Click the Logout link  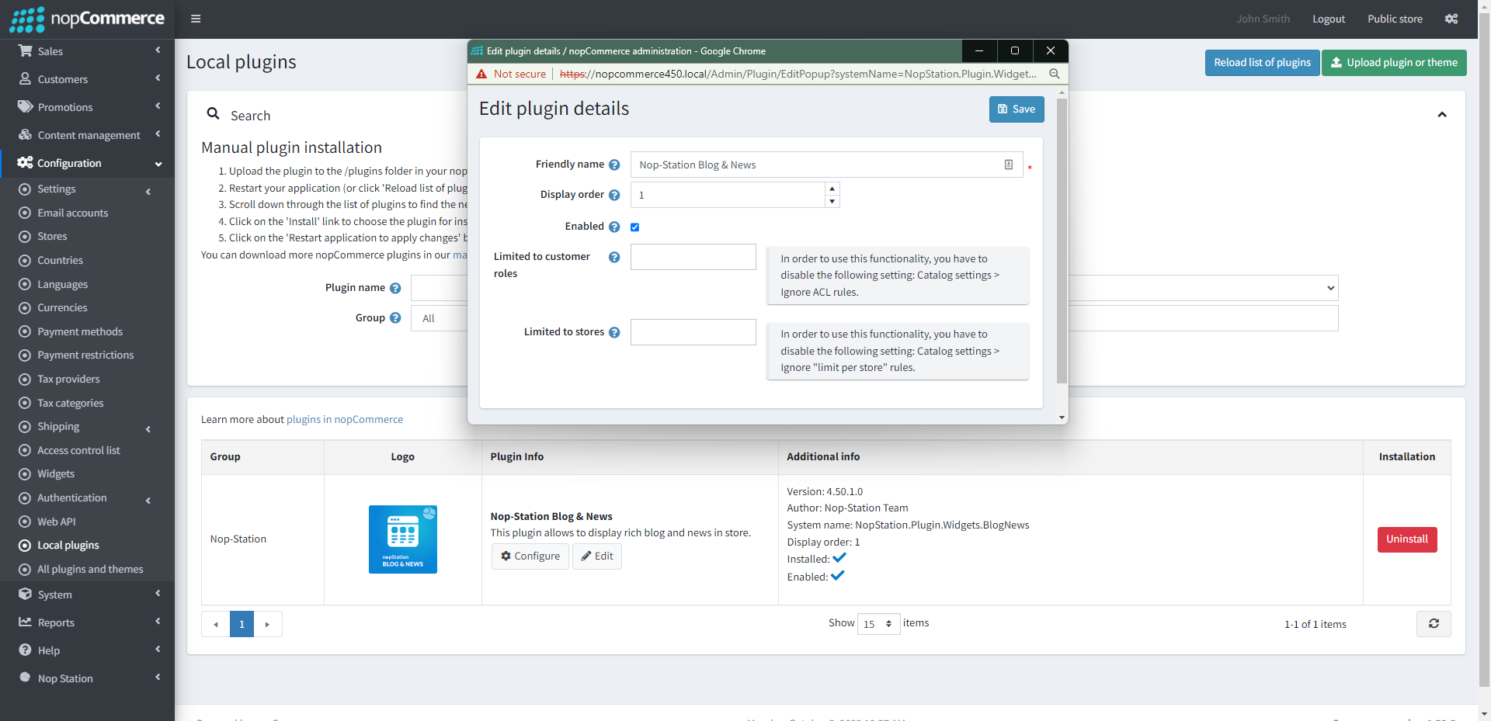point(1329,19)
